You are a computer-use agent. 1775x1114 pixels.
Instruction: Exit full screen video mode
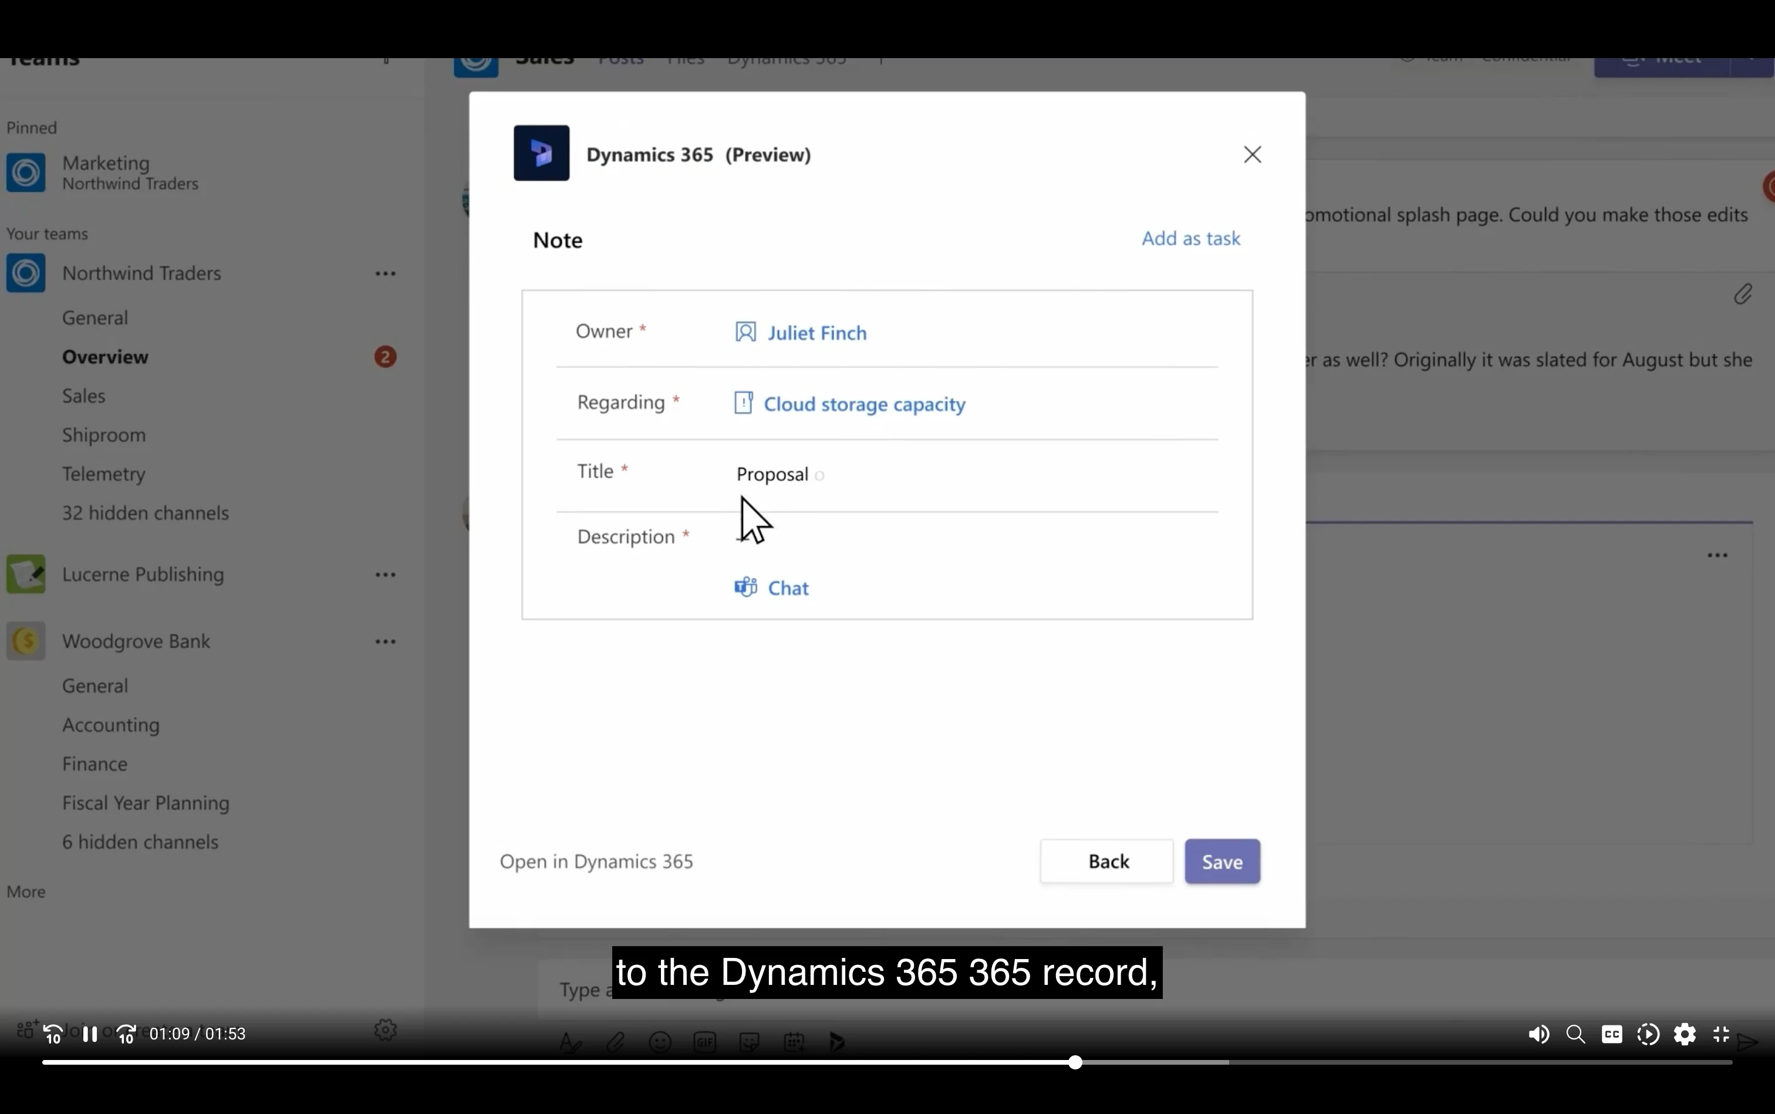(1721, 1034)
